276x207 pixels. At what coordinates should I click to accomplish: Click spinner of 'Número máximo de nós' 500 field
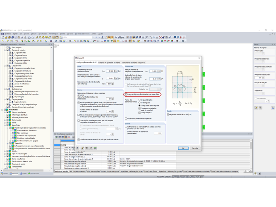click(x=113, y=84)
